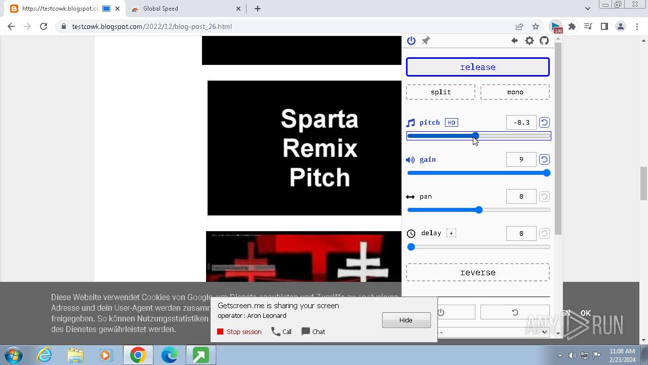Image resolution: width=648 pixels, height=365 pixels.
Task: Open the Sparta Remix Pitch video thumbnail
Action: pos(304,148)
